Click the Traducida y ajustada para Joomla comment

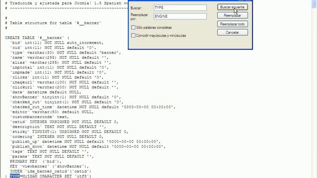(x=67, y=3)
